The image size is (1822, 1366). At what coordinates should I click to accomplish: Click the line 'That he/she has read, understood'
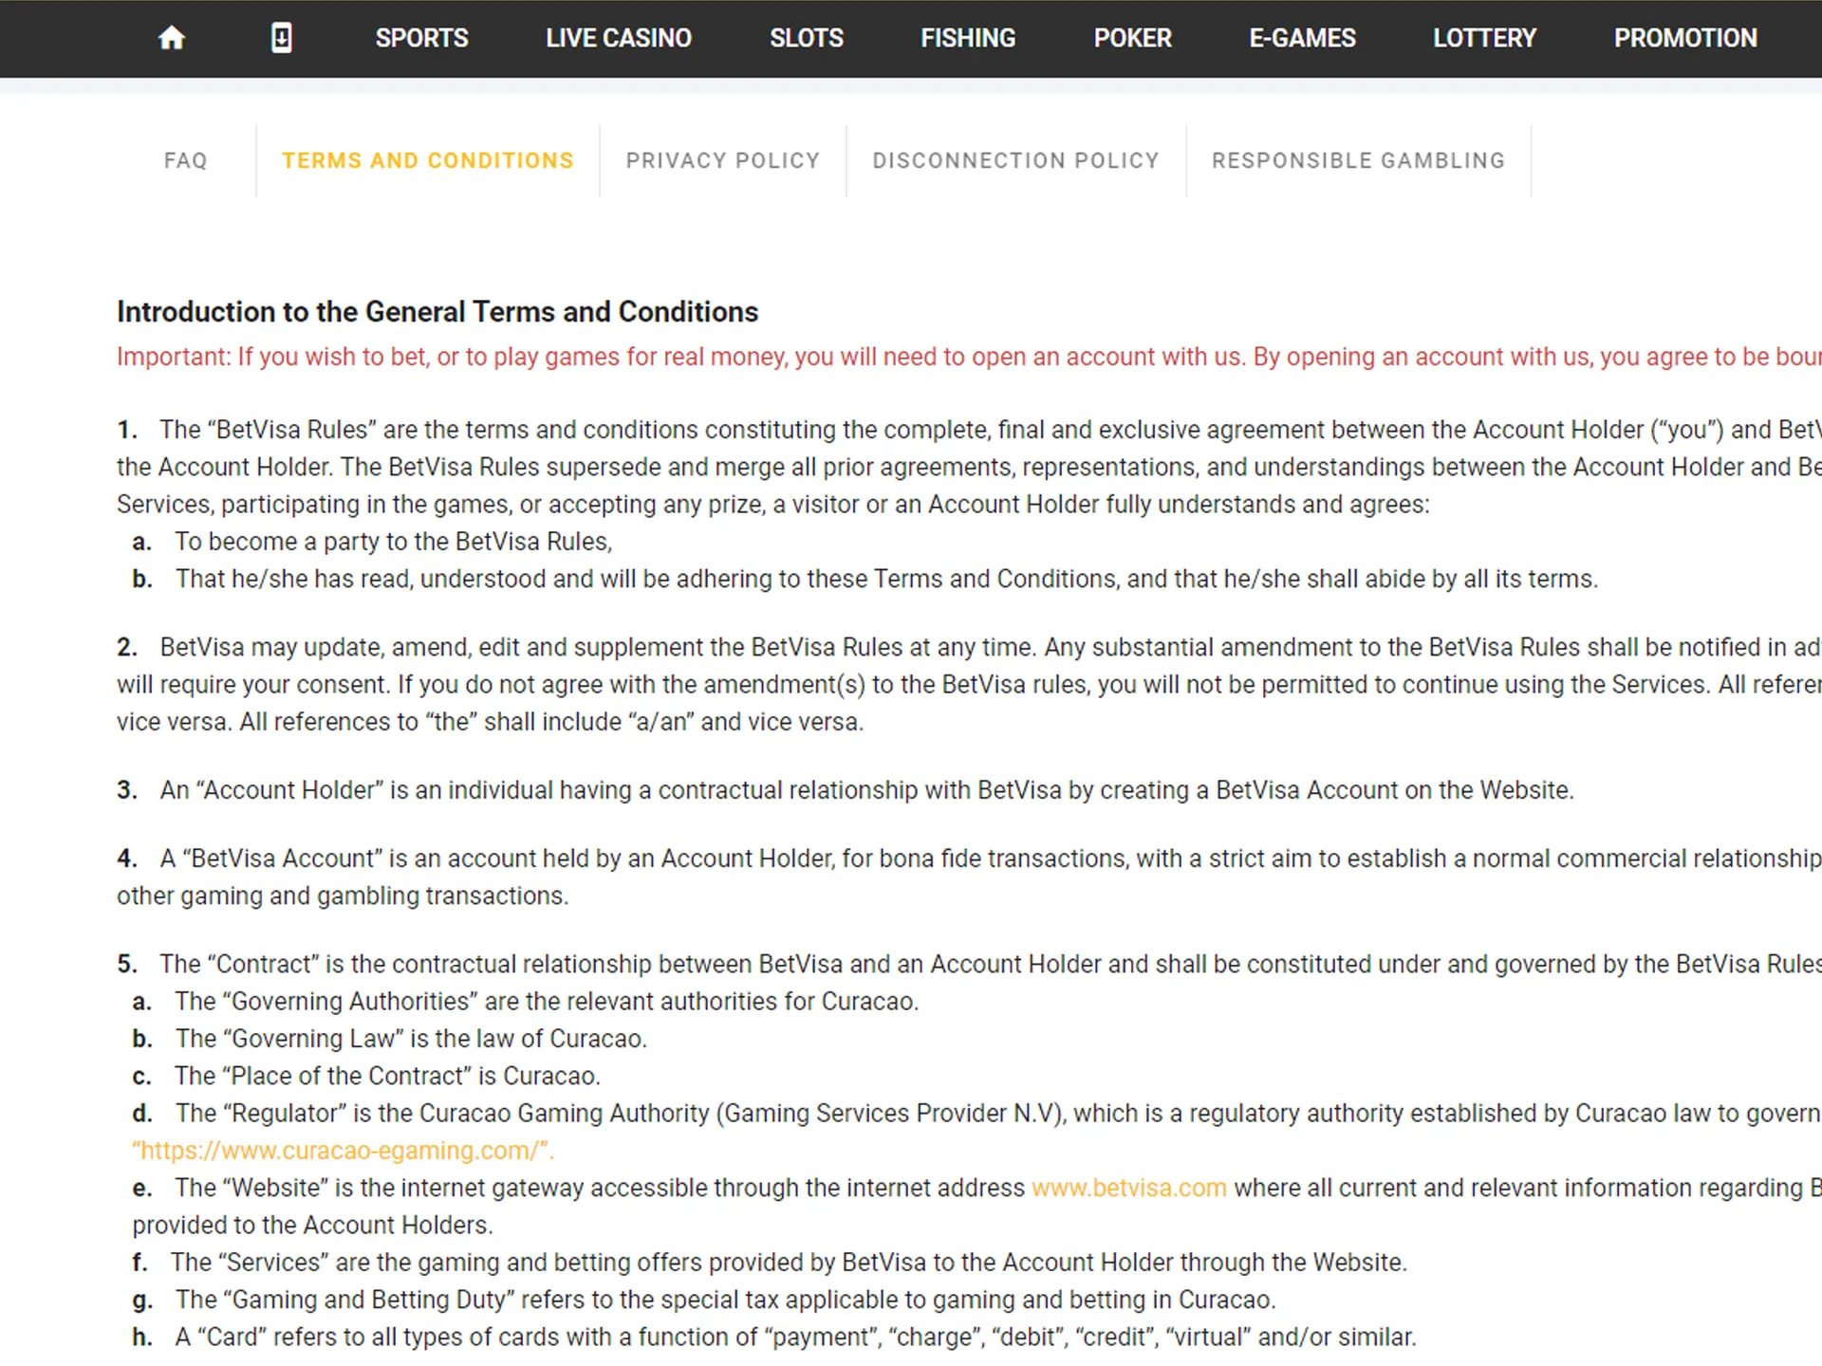click(x=886, y=579)
